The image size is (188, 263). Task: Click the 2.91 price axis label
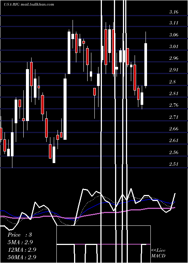[174, 70]
